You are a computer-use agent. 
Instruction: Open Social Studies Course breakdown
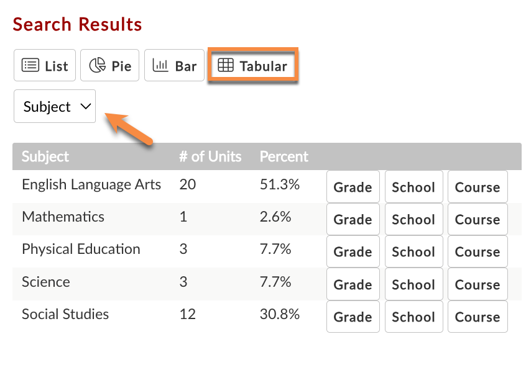coord(478,317)
